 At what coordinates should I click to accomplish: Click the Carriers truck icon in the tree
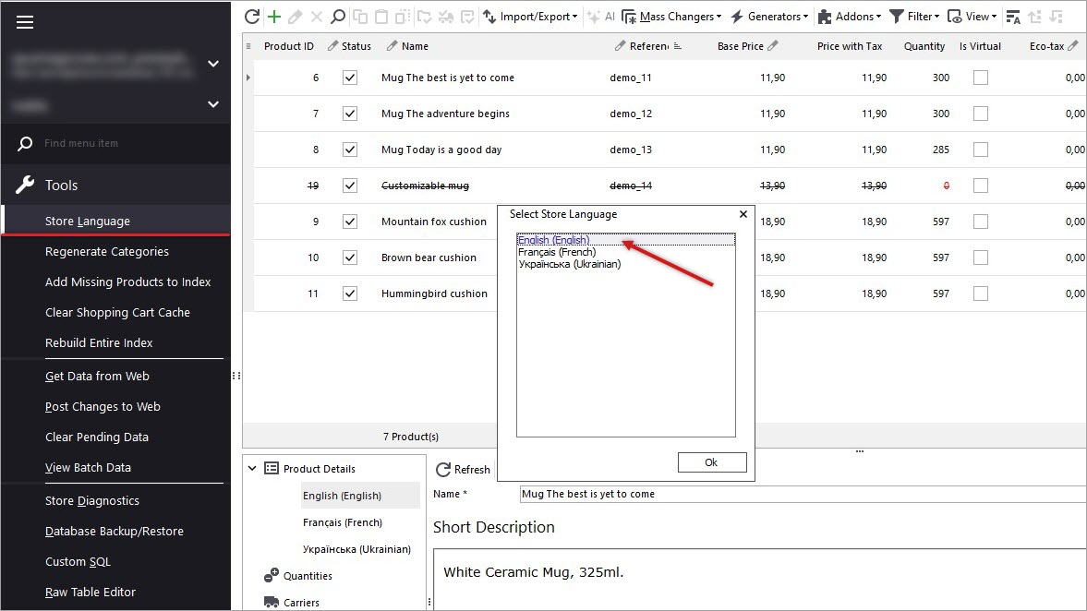pyautogui.click(x=271, y=602)
